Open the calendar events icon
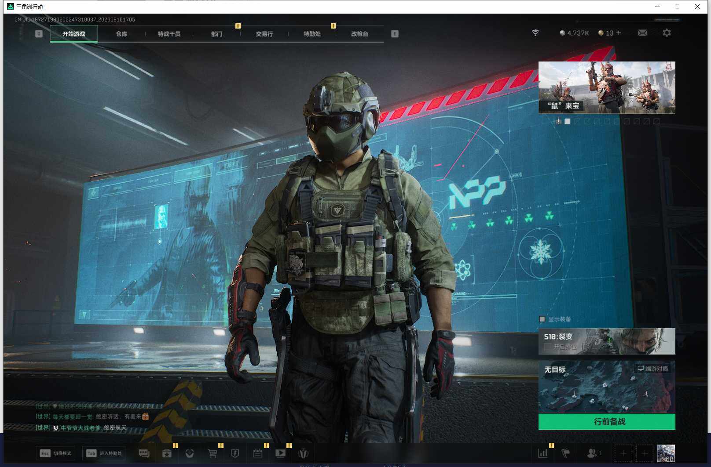Screen dimensions: 711x467 [x=258, y=453]
